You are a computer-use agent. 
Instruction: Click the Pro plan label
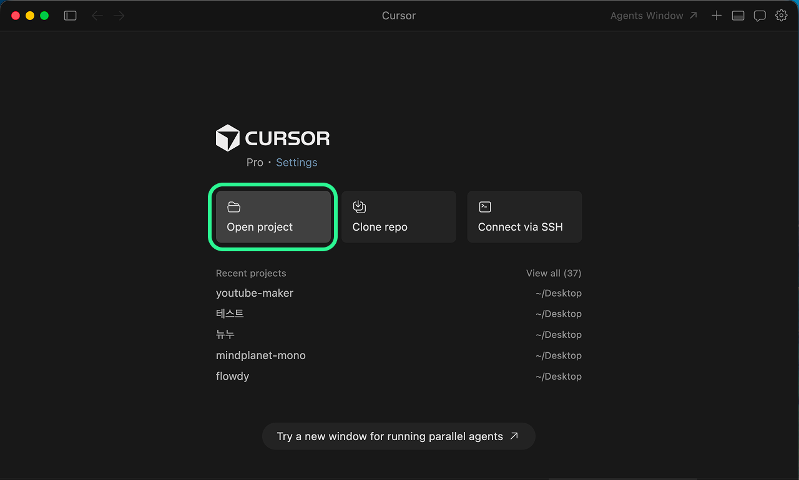255,162
